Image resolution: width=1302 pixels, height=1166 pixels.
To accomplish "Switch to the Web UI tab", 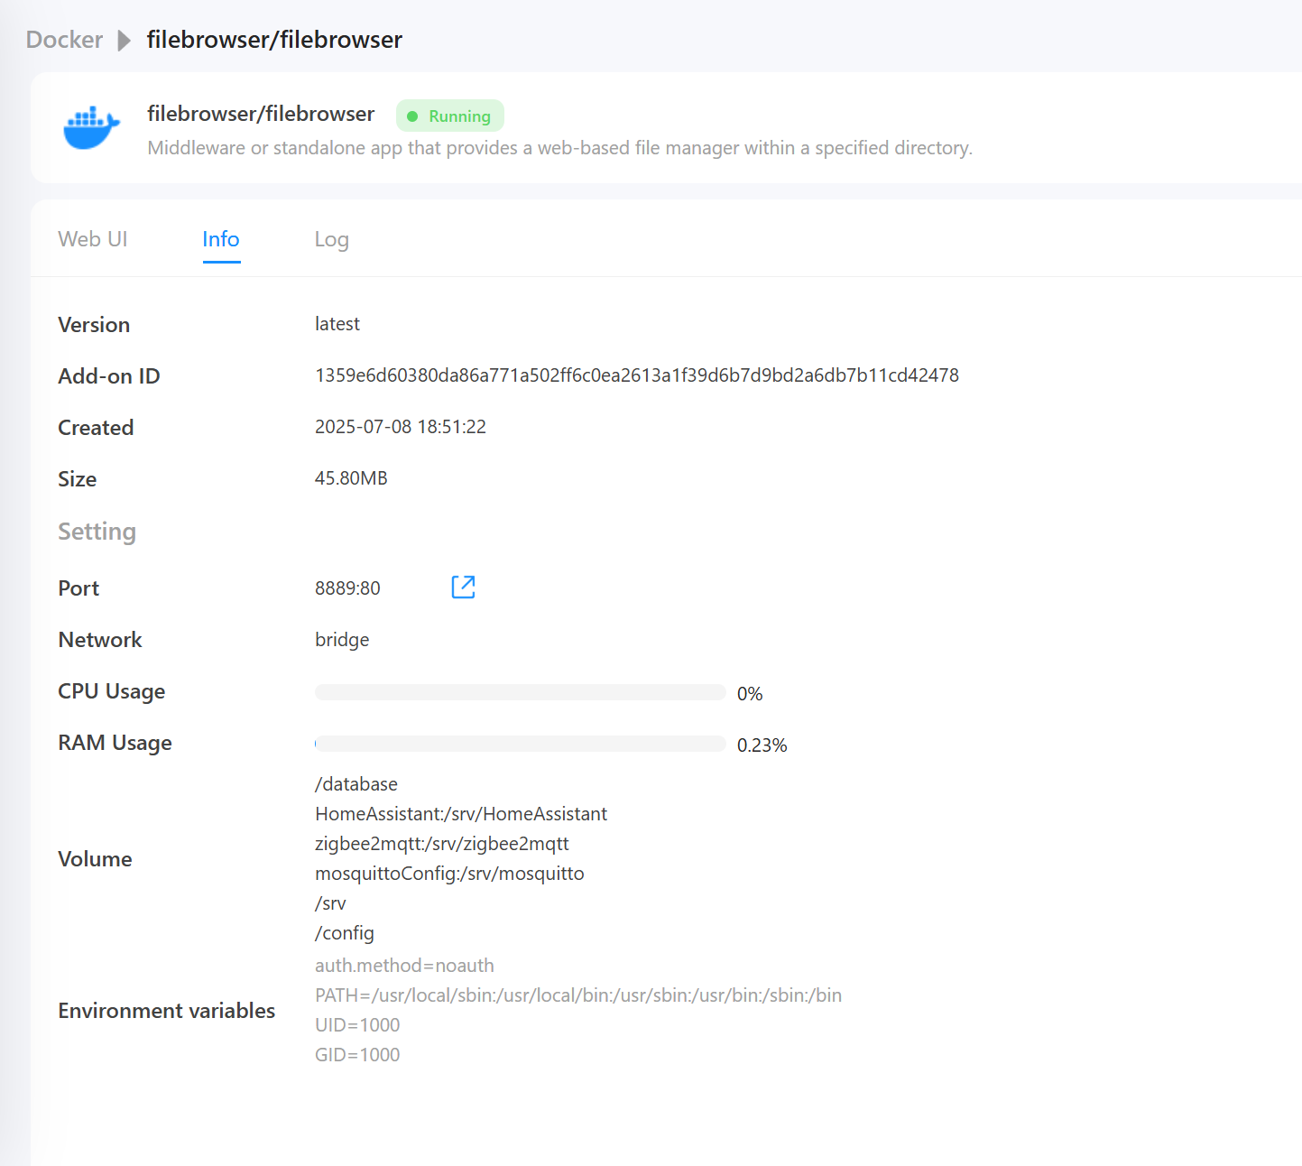I will click(93, 239).
